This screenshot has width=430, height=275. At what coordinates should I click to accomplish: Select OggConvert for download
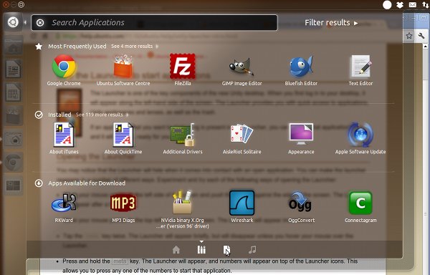coord(301,207)
